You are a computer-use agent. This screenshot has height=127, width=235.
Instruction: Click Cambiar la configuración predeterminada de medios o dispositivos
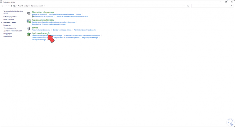[x=54, y=22]
